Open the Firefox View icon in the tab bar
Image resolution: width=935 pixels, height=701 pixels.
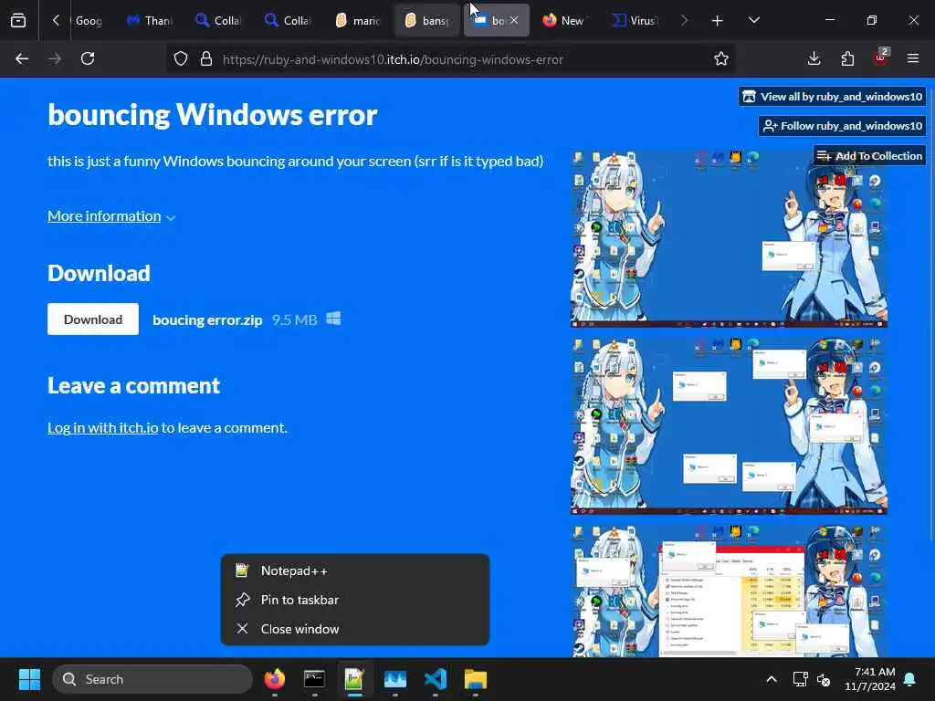click(x=18, y=20)
